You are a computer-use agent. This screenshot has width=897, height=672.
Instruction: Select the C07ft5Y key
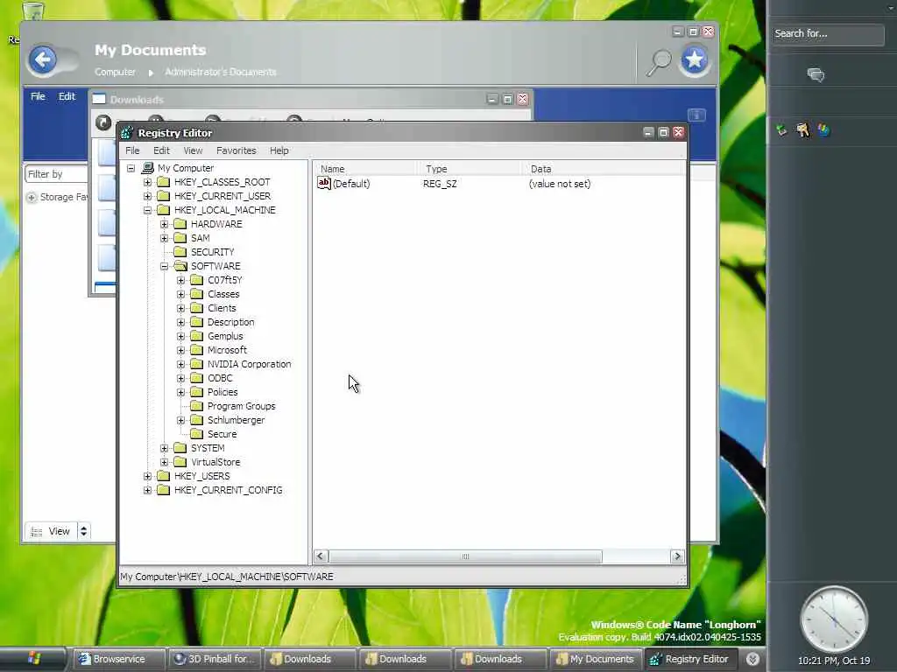pos(225,280)
